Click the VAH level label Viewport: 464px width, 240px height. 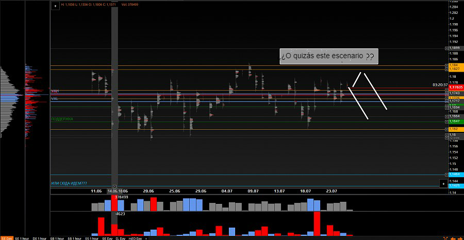point(55,91)
